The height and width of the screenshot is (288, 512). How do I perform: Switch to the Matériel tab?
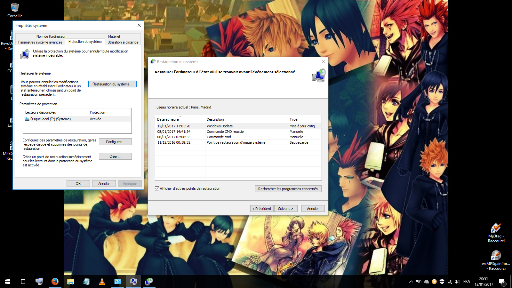pos(114,36)
